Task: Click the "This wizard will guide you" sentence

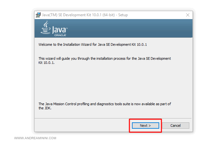Action: (105, 58)
